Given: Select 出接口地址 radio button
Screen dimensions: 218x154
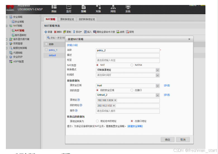Looking at the screenshot, I should point(132,121).
